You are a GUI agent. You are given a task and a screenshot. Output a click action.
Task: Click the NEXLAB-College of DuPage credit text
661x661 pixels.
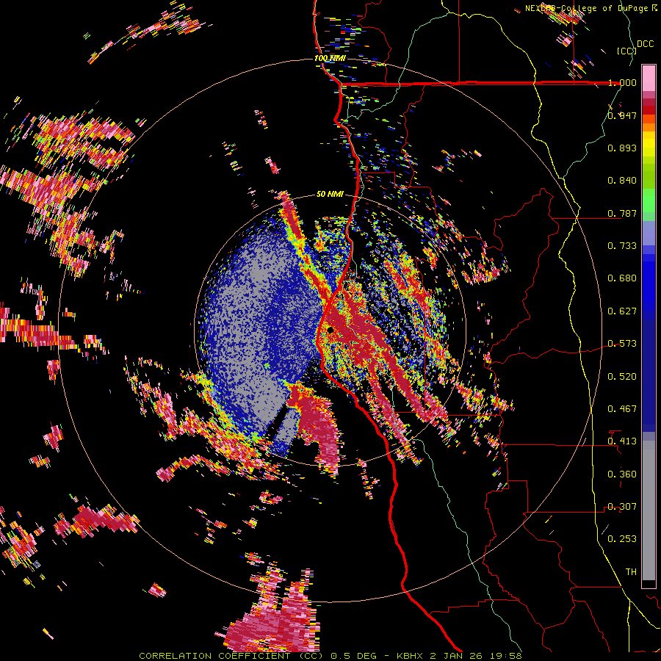588,8
